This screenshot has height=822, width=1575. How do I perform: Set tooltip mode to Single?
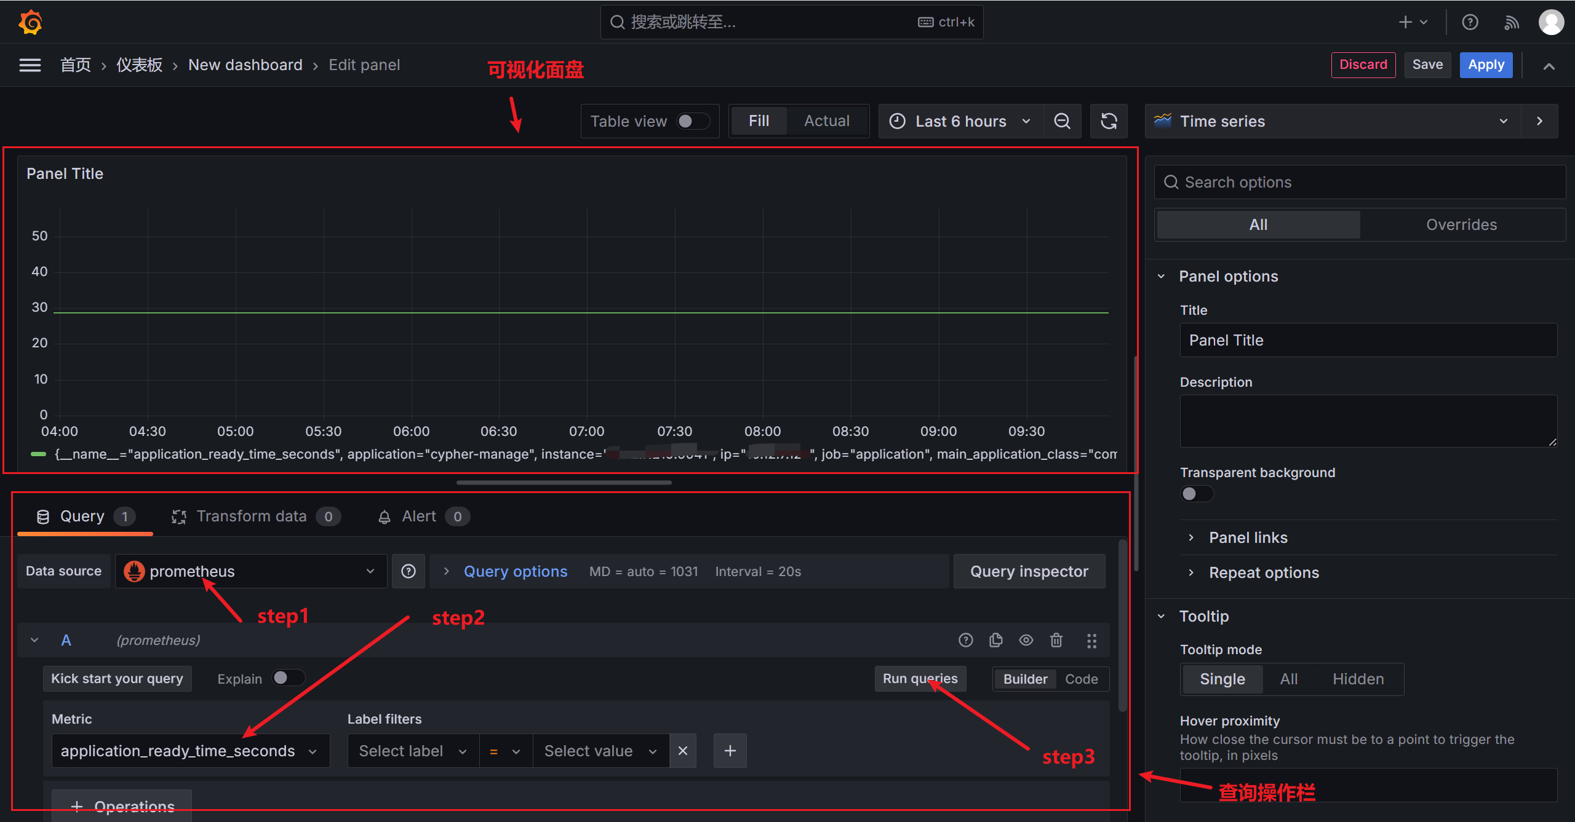click(x=1222, y=679)
